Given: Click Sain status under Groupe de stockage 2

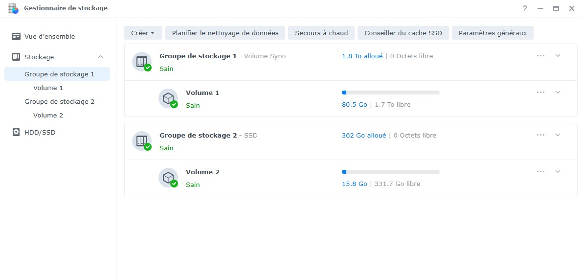Looking at the screenshot, I should 166,148.
